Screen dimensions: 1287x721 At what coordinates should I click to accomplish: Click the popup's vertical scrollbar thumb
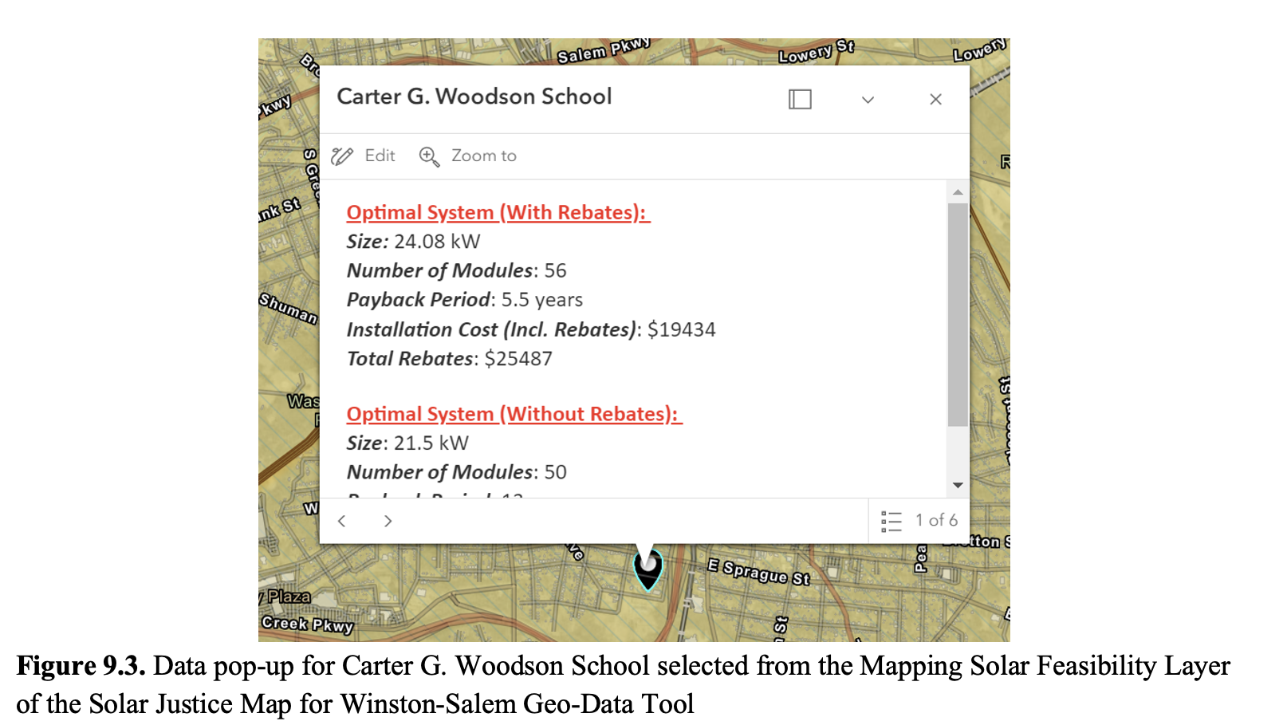958,314
